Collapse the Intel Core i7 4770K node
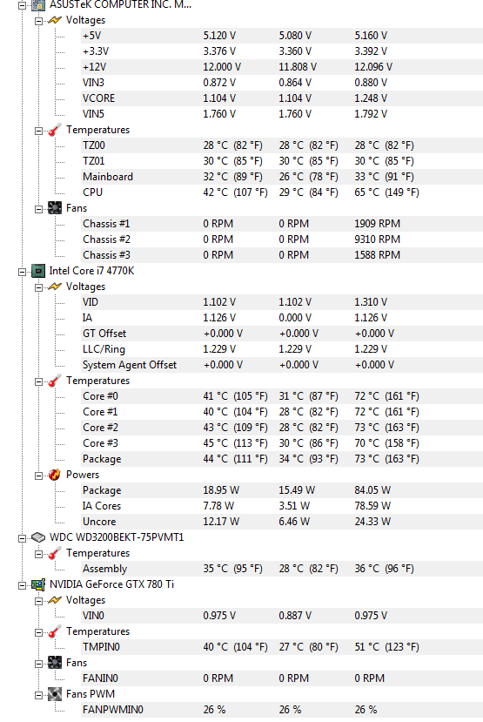This screenshot has height=722, width=483. click(22, 272)
